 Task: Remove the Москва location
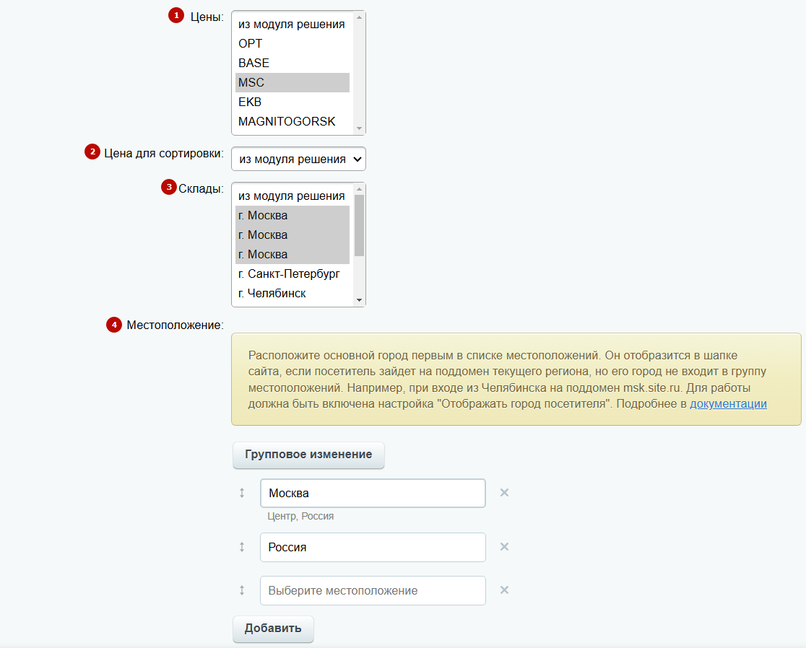click(x=504, y=493)
